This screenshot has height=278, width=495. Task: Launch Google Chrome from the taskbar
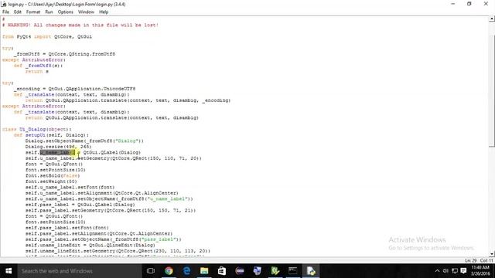(x=169, y=271)
